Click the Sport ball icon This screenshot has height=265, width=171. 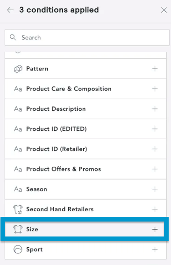(x=18, y=250)
